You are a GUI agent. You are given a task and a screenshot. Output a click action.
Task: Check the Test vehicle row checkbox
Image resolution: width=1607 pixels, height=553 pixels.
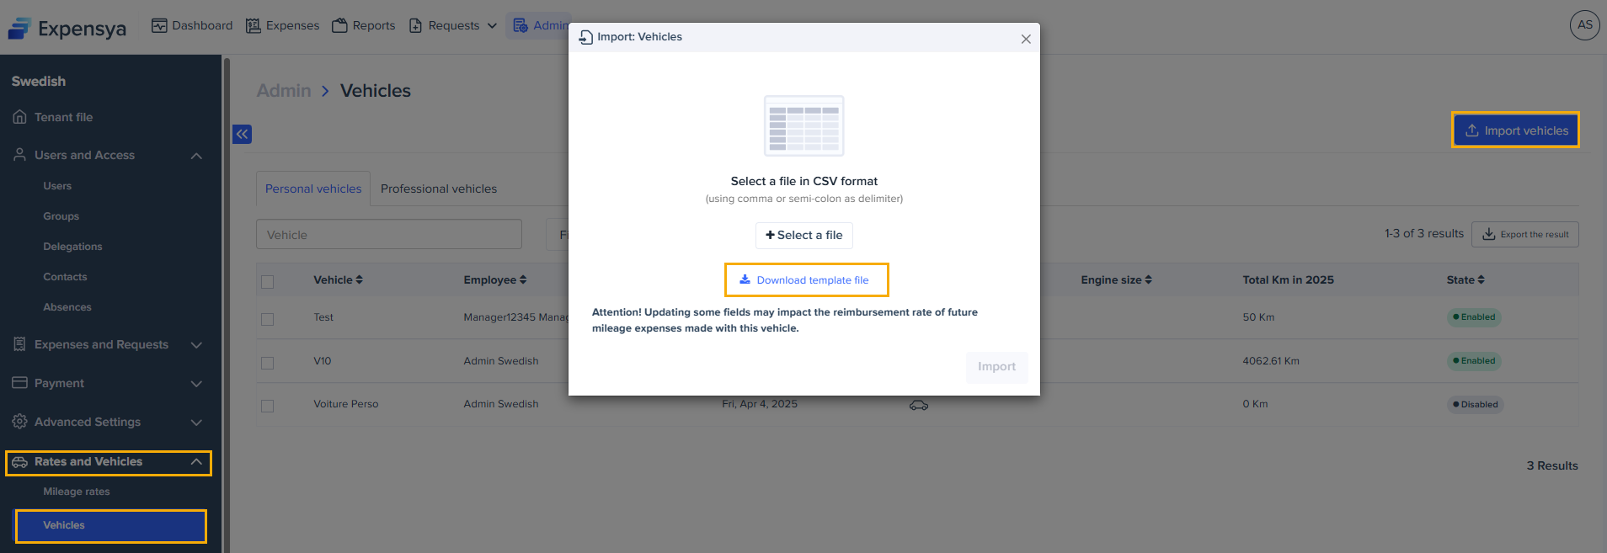[x=268, y=319]
